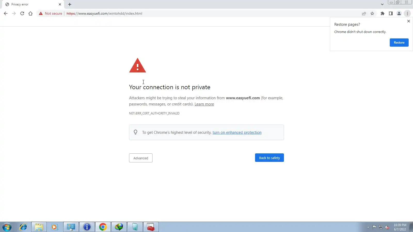Open Windows Media Player on taskbar
This screenshot has height=232, width=413.
coord(55,227)
